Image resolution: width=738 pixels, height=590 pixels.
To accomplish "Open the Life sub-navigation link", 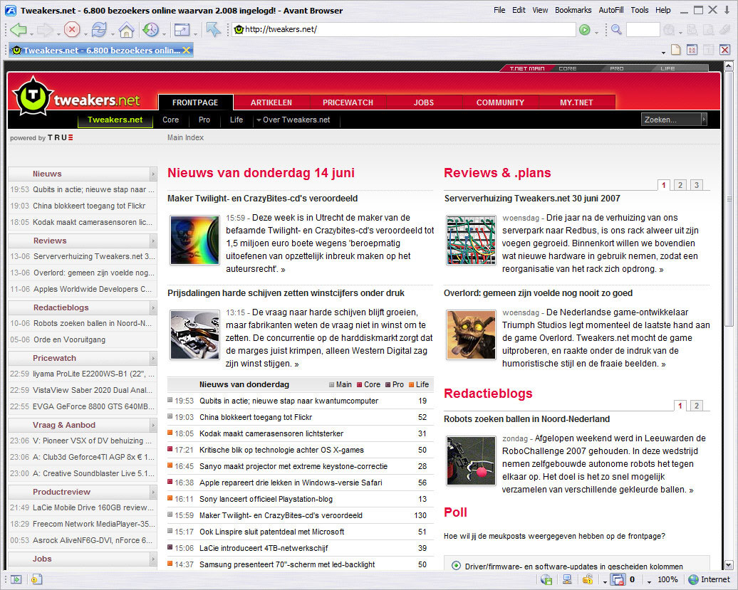I will pyautogui.click(x=237, y=120).
